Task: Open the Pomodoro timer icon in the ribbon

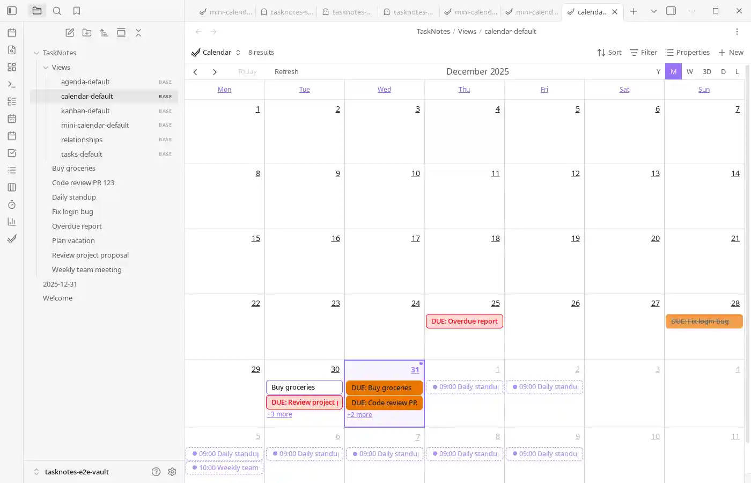Action: click(x=12, y=204)
